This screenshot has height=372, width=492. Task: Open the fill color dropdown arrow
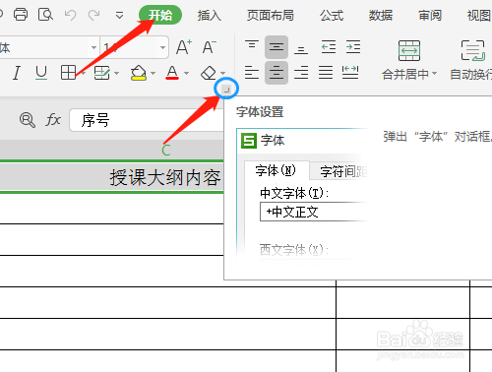pyautogui.click(x=153, y=73)
